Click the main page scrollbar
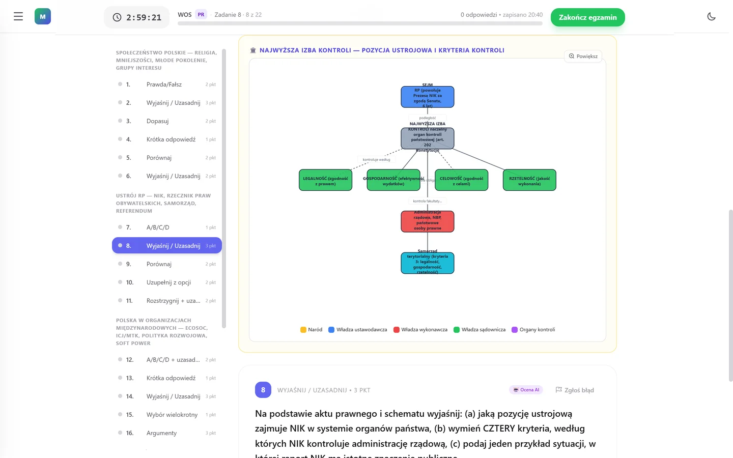Screen dimensions: 733x458 point(731,295)
